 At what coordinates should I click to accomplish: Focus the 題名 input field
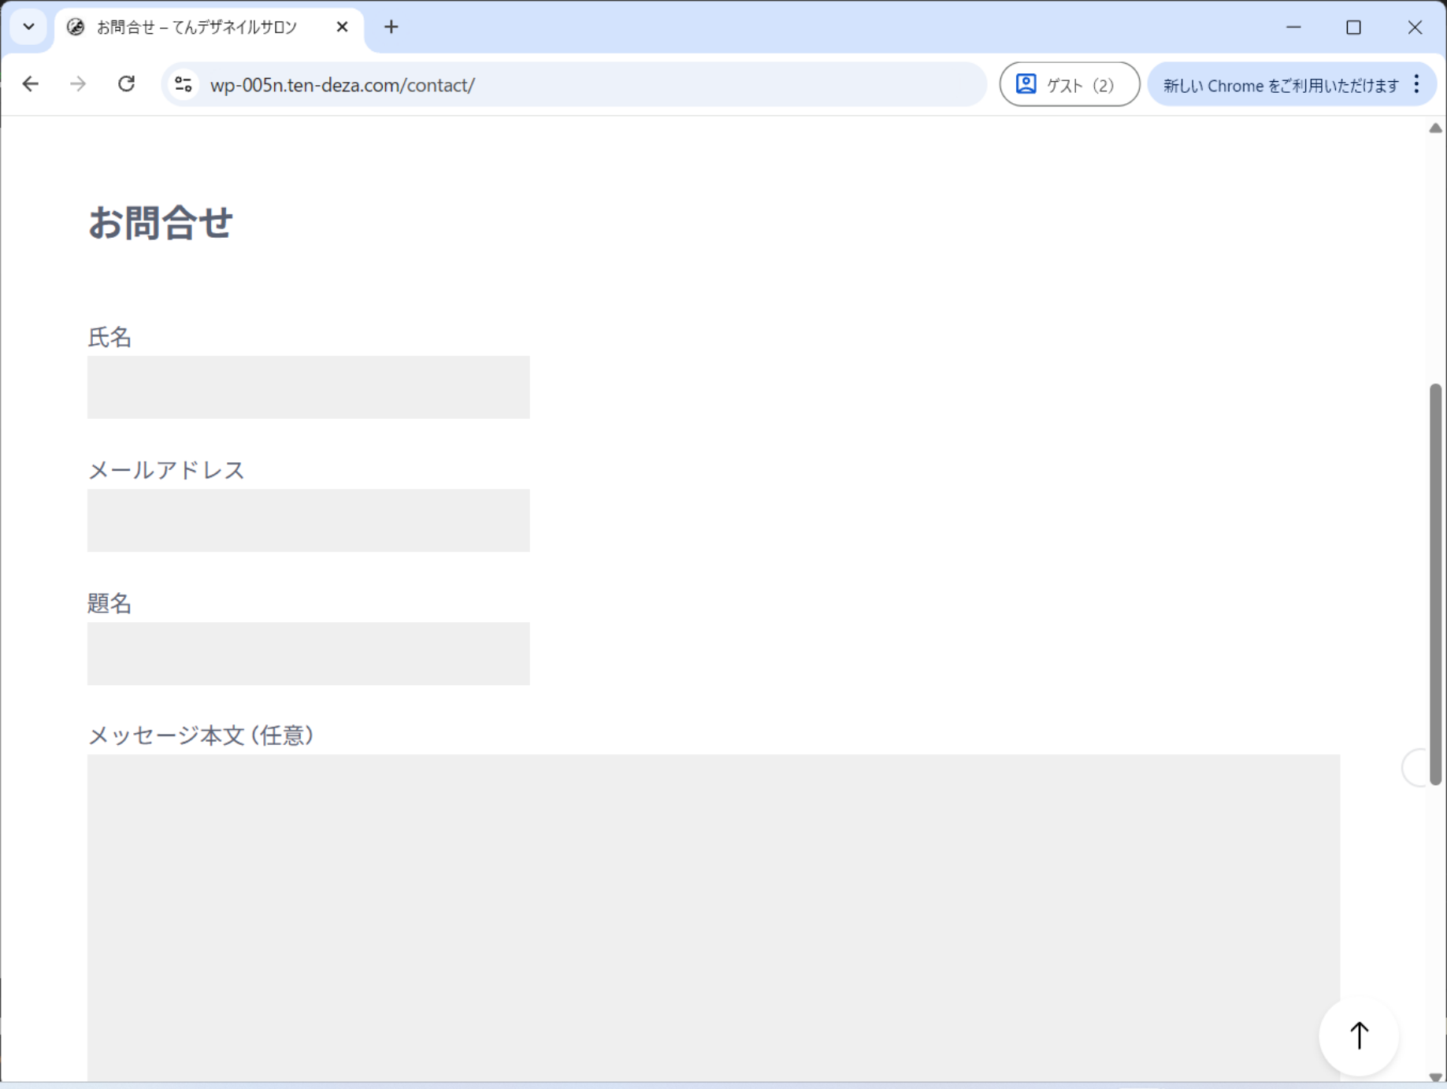pos(308,654)
